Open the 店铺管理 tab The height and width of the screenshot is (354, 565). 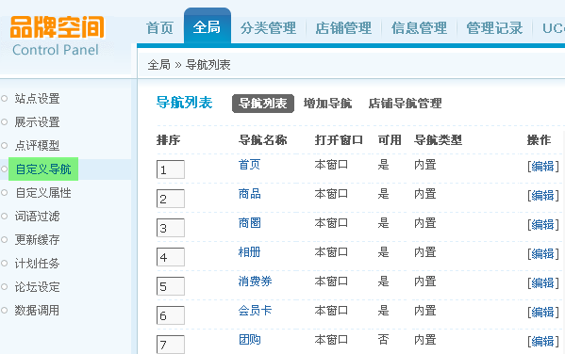coord(343,28)
